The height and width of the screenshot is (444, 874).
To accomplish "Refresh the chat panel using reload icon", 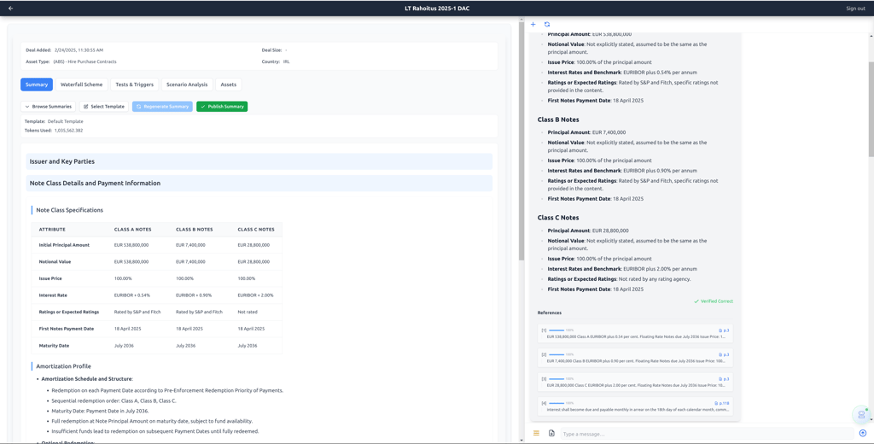I will 547,25.
